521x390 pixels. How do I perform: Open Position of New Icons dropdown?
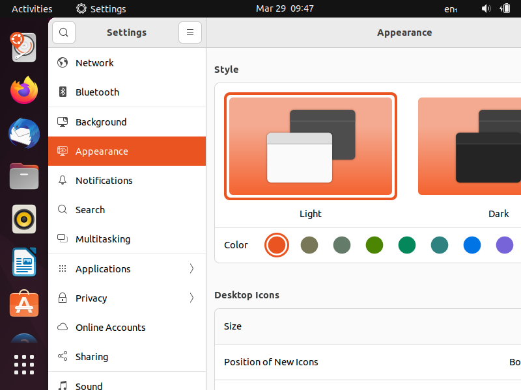click(x=513, y=362)
